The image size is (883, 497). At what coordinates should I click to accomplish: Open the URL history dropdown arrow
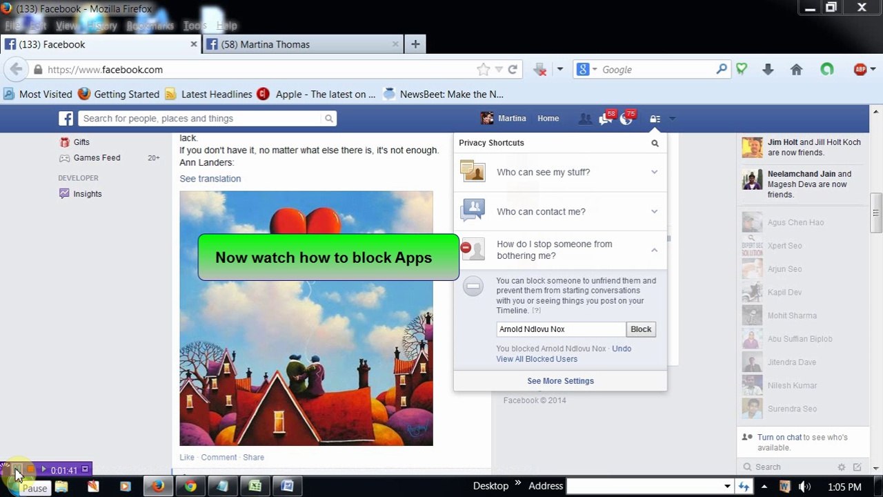pyautogui.click(x=499, y=70)
